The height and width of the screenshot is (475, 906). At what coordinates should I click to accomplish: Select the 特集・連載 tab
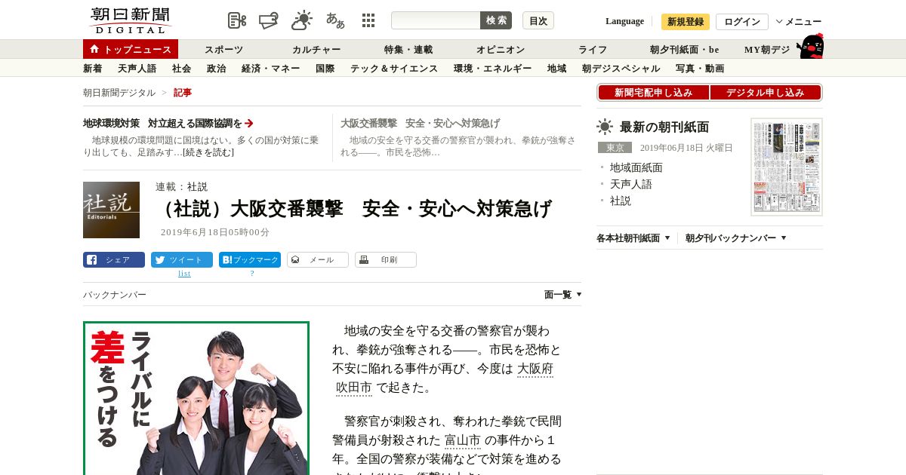tap(408, 50)
